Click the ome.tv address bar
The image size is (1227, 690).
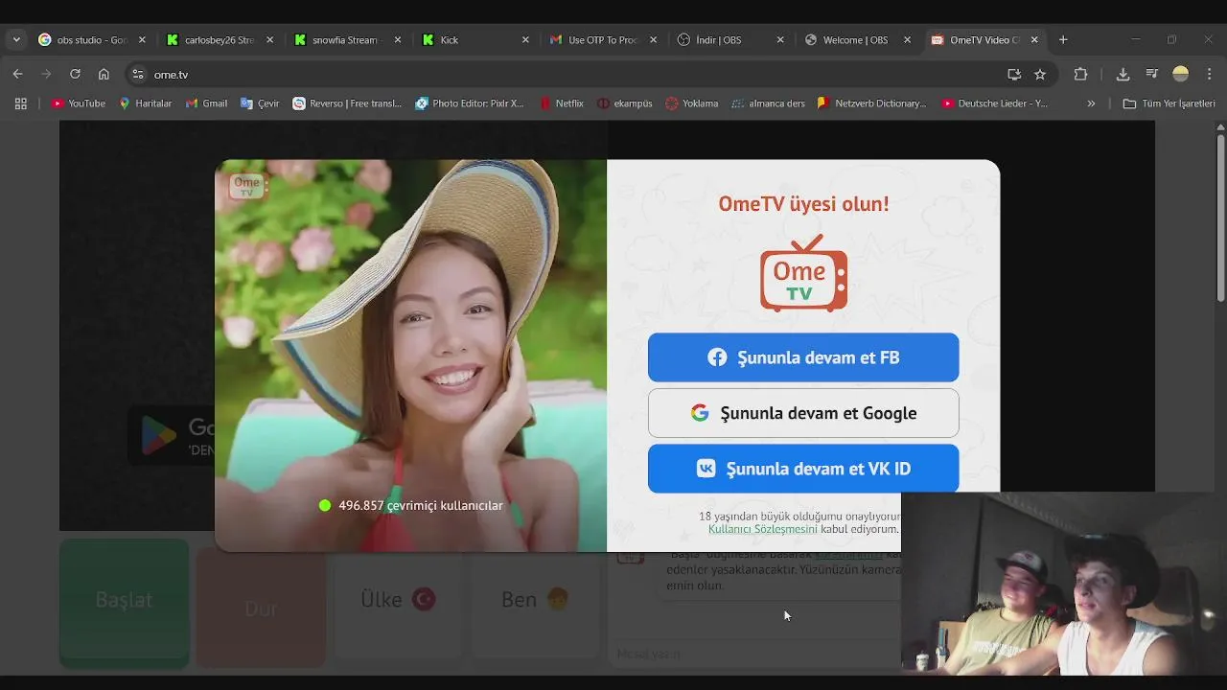(575, 74)
